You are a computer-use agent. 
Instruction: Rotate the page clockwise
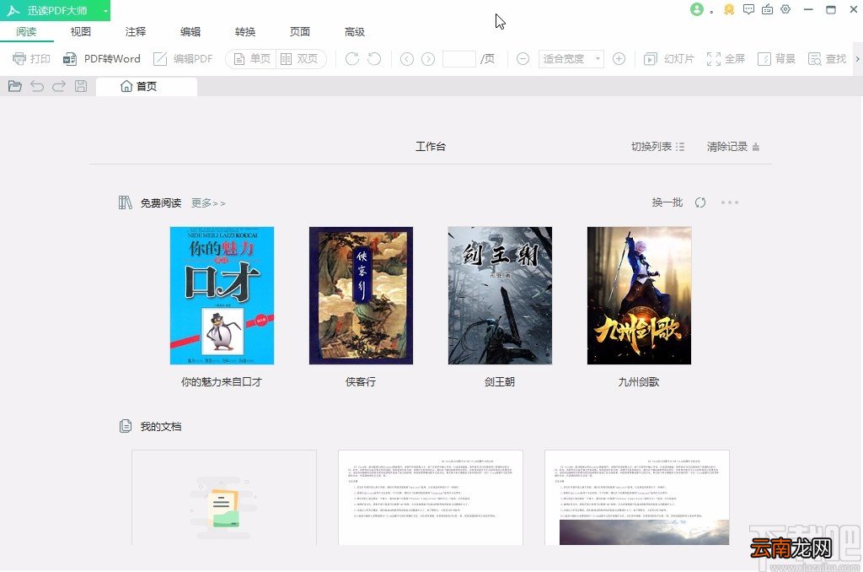point(352,58)
